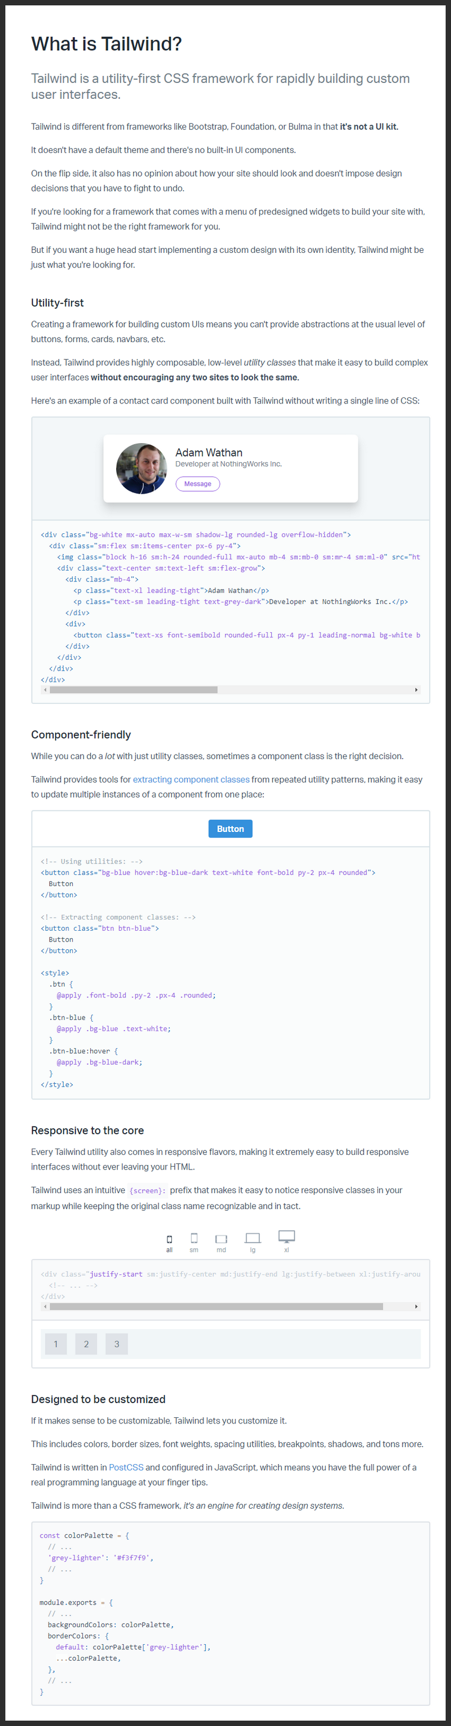The height and width of the screenshot is (1726, 451).
Task: Click right scroll arrow under justify-start code
Action: click(416, 1306)
